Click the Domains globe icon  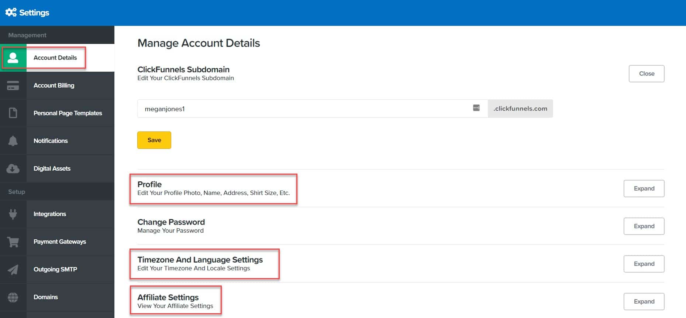[13, 297]
